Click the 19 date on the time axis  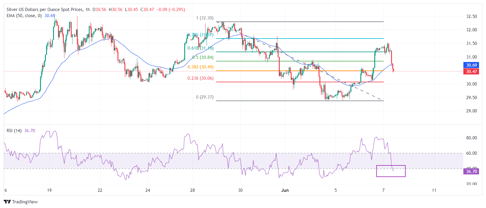49,190
